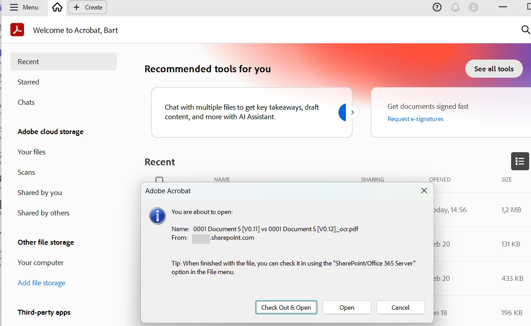Click the Cancel button in dialog
Image resolution: width=531 pixels, height=326 pixels.
[x=401, y=307]
